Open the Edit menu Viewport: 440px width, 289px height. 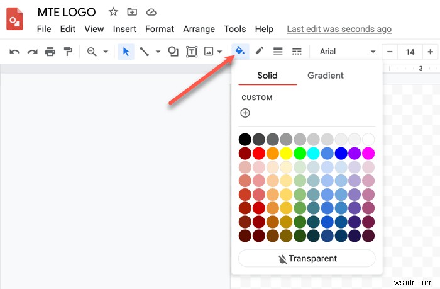coord(68,29)
